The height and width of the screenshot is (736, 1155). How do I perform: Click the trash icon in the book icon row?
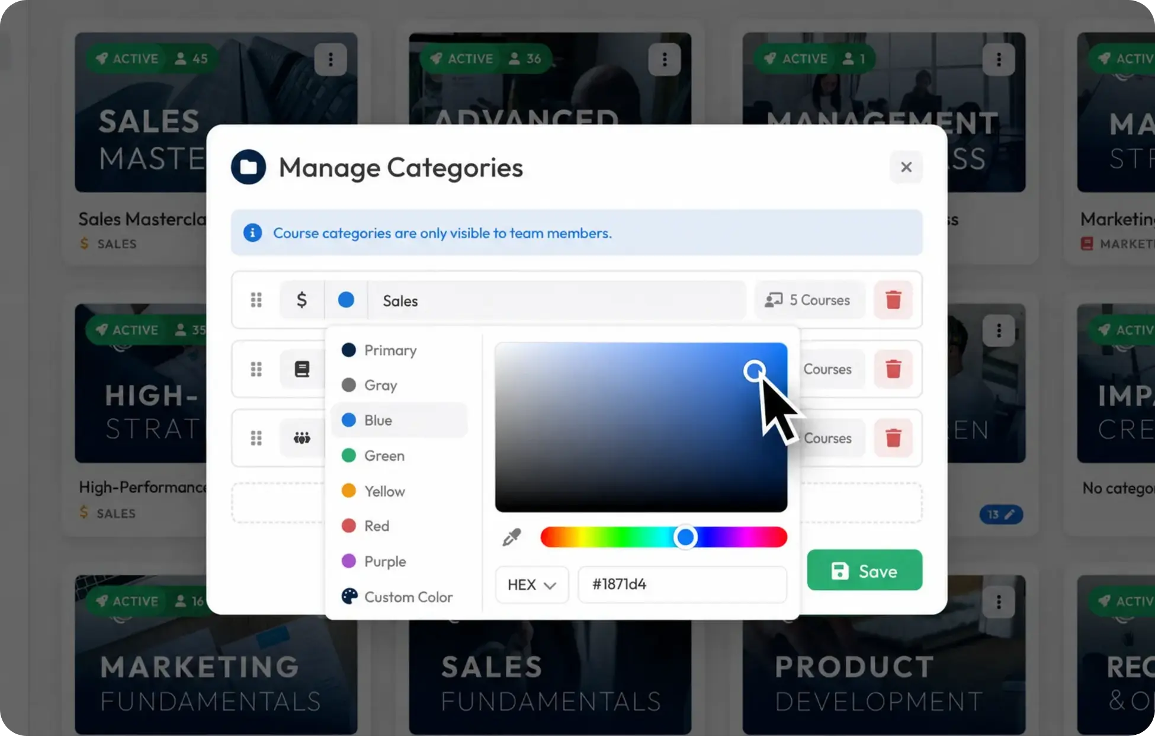coord(893,369)
